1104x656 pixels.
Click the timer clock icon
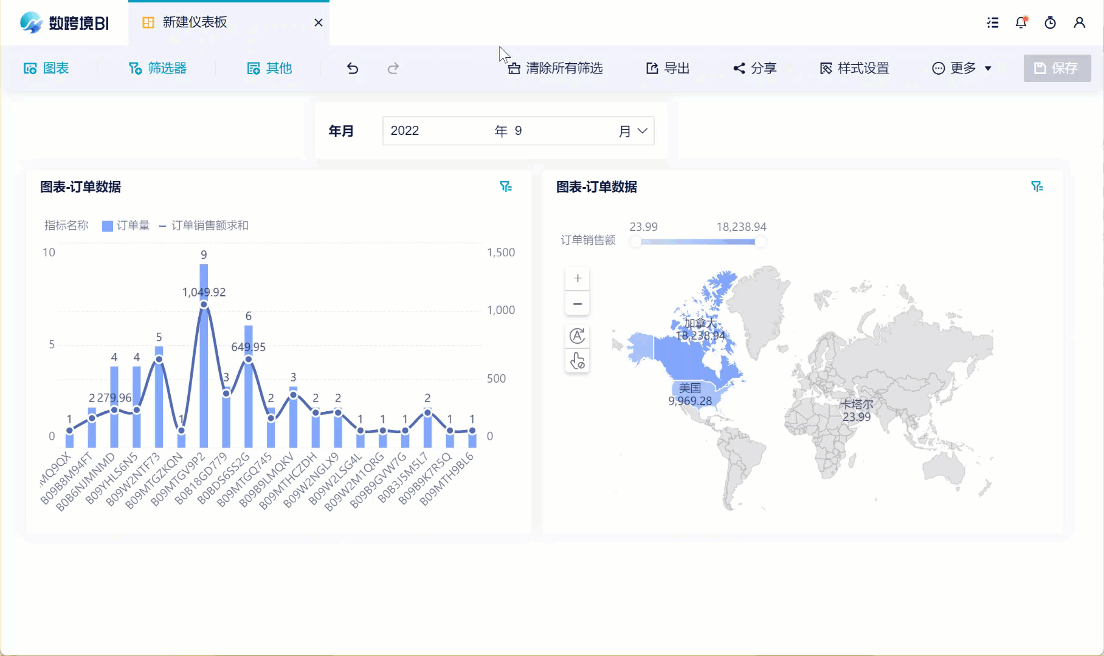[1050, 23]
